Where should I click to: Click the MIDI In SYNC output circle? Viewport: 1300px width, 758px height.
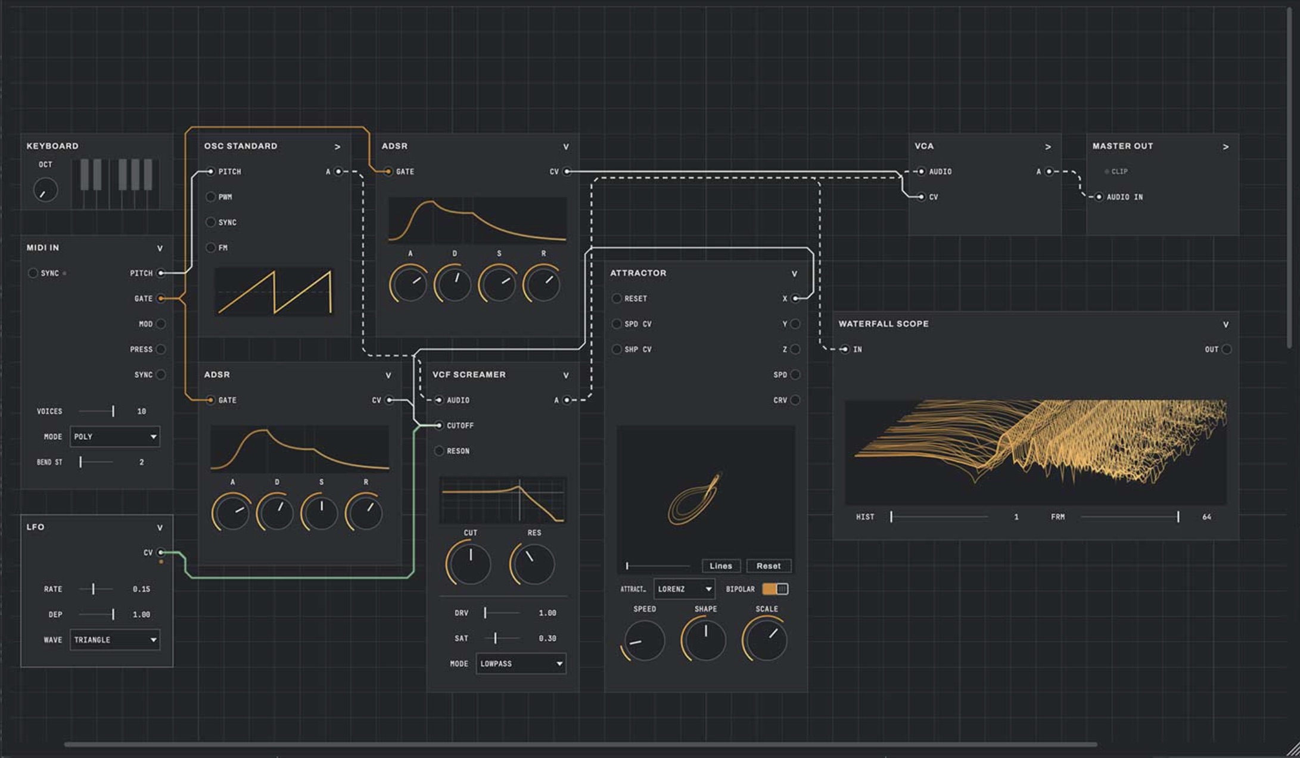tap(161, 375)
